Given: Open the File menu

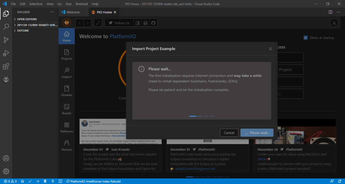Looking at the screenshot, I should [13, 4].
